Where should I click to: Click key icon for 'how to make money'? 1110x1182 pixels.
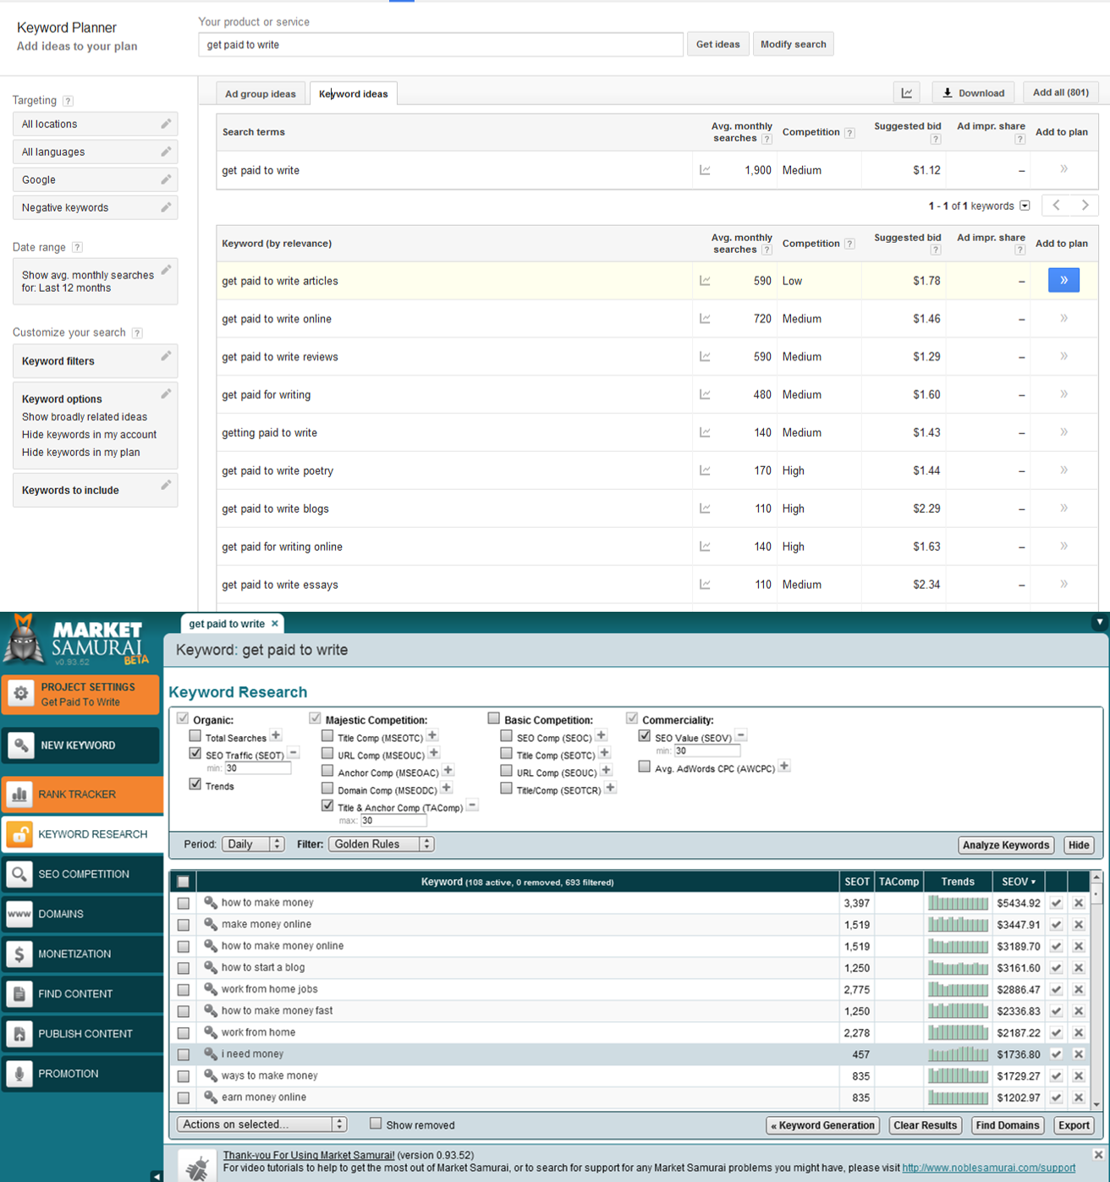tap(211, 903)
